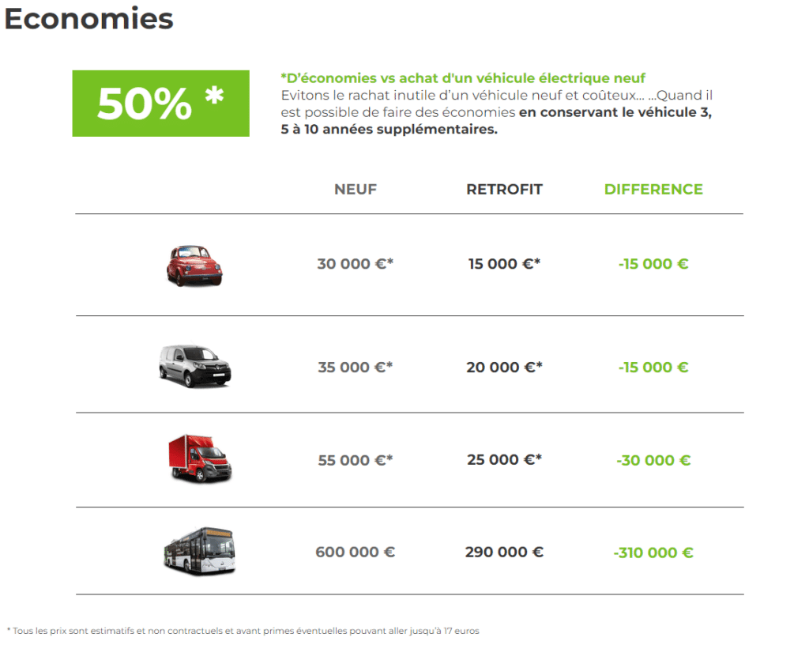Select the grey Renault Kangoo van image
Image resolution: width=809 pixels, height=645 pixels.
[x=195, y=366]
